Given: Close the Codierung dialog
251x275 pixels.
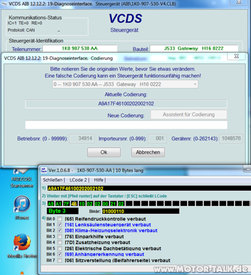Looking at the screenshot, I should click(237, 56).
